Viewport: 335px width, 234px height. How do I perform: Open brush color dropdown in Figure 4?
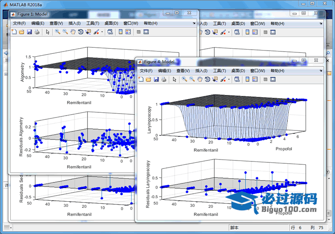click(229, 80)
